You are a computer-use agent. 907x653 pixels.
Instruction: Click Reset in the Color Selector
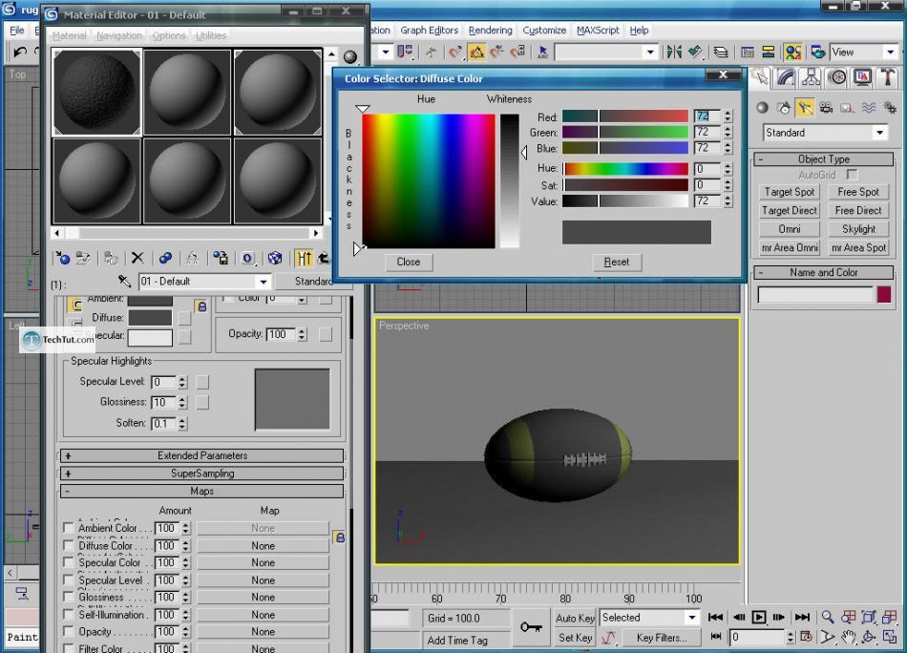[617, 262]
